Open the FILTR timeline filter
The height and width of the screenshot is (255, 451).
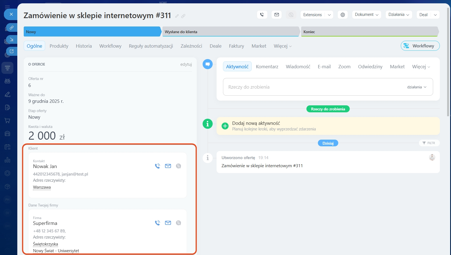(429, 143)
